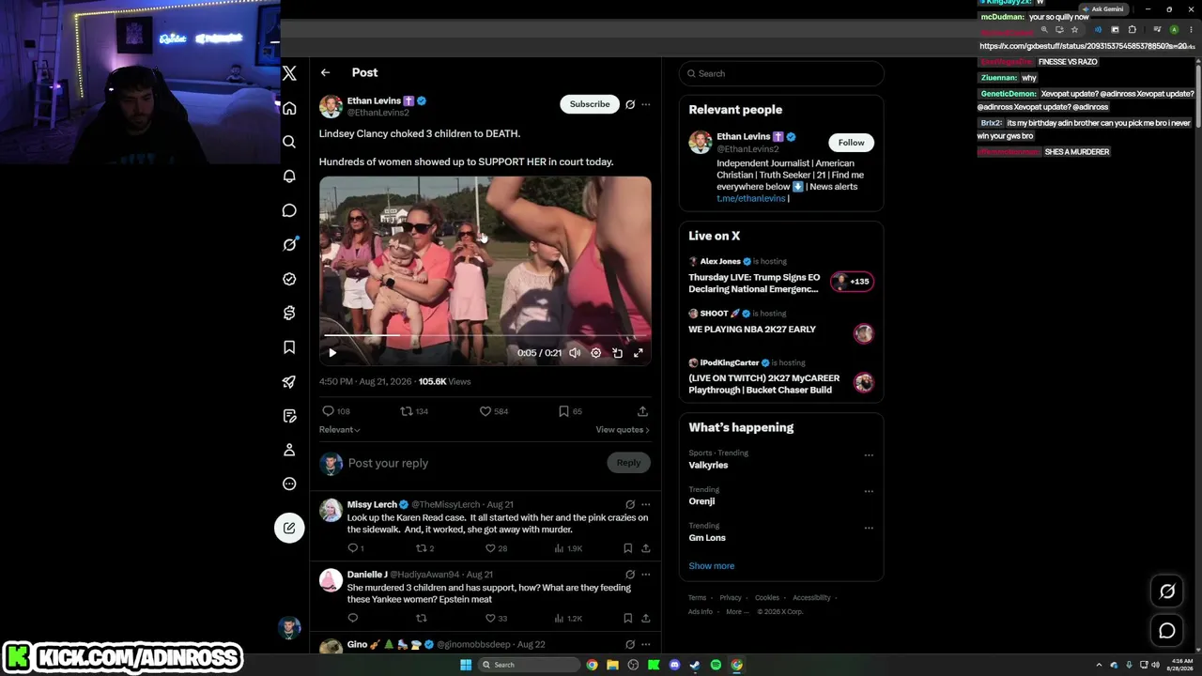Click the Reply button
Viewport: 1202px width, 676px height.
click(x=628, y=463)
